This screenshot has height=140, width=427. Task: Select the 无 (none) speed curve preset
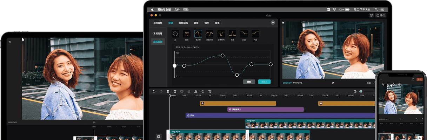point(175,34)
